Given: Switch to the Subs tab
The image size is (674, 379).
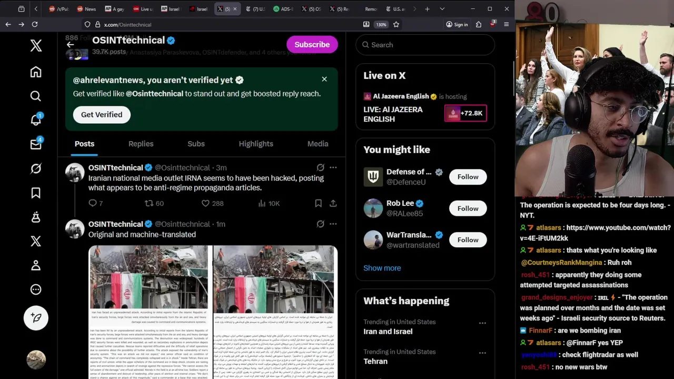Looking at the screenshot, I should click(x=196, y=144).
